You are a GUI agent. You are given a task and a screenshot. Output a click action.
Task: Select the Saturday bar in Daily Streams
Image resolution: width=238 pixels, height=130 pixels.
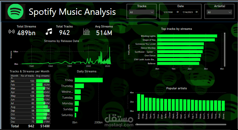pos(75,115)
